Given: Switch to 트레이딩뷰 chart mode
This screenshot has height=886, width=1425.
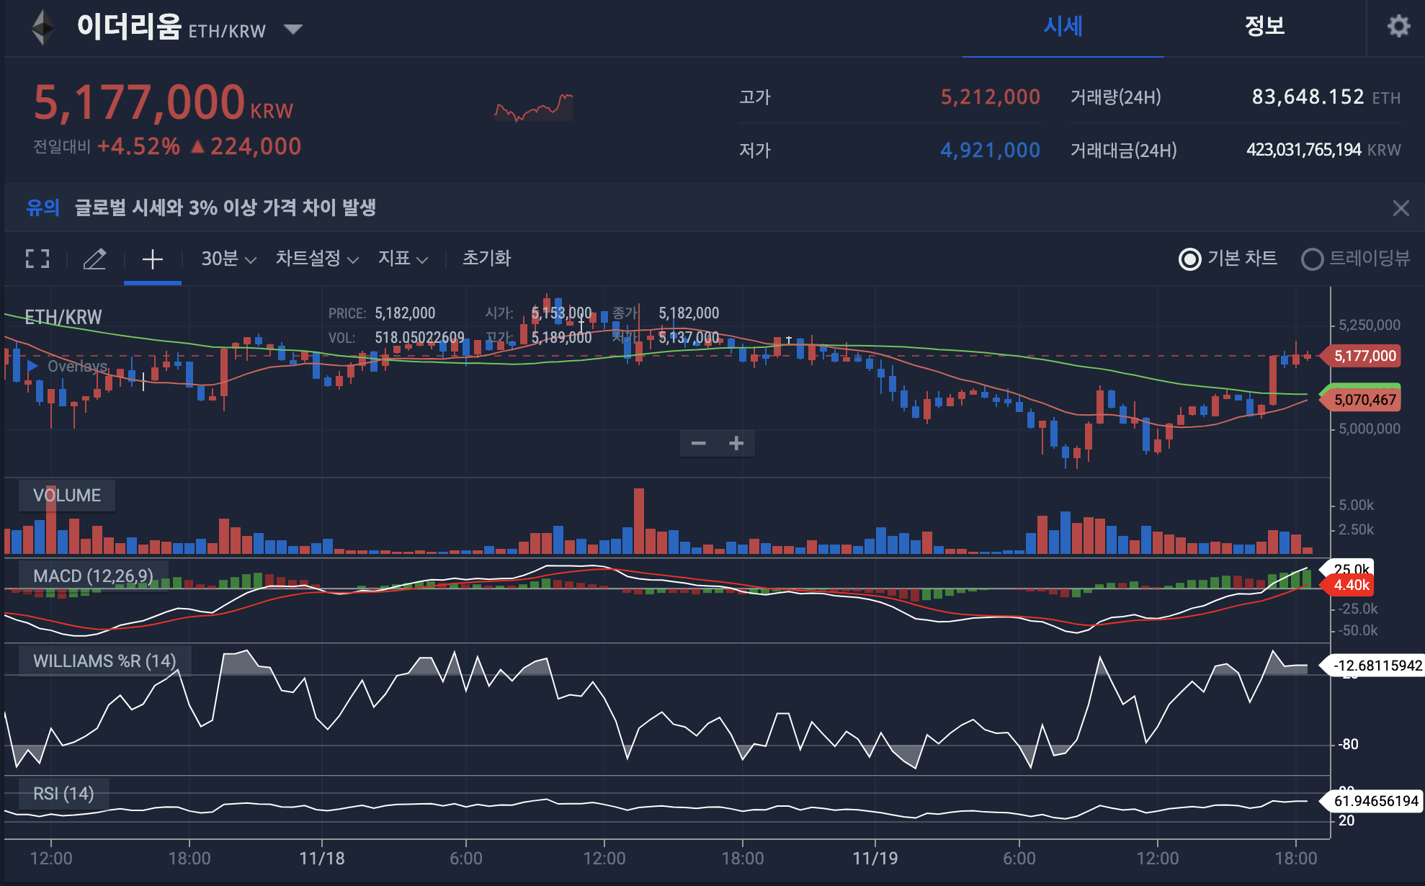Looking at the screenshot, I should [1313, 259].
